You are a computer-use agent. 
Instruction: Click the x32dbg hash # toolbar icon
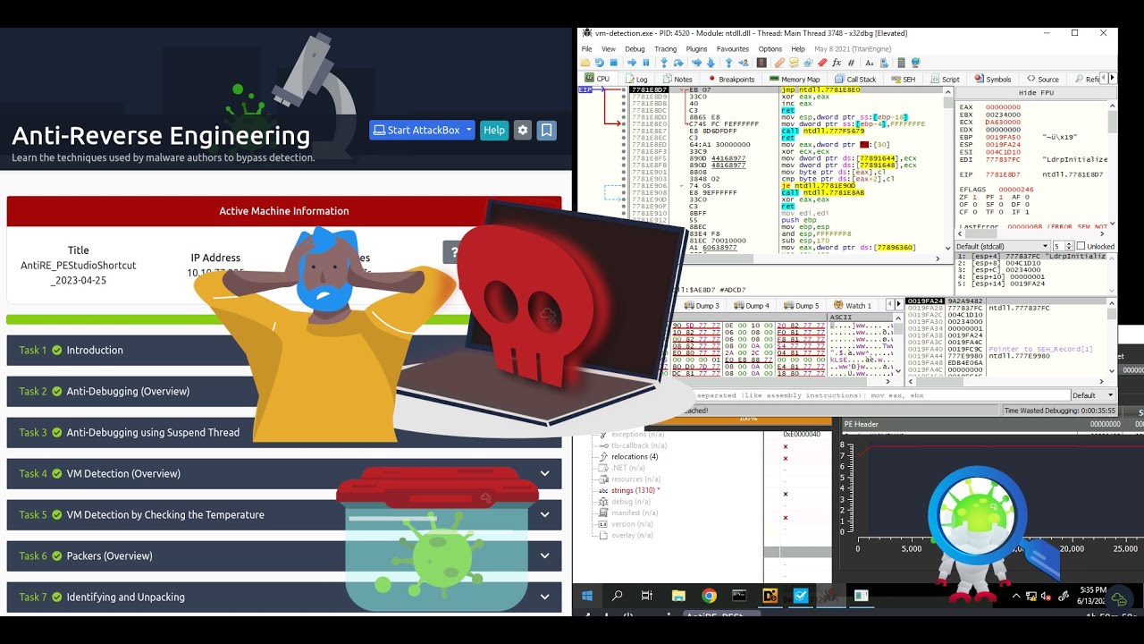pyautogui.click(x=851, y=63)
